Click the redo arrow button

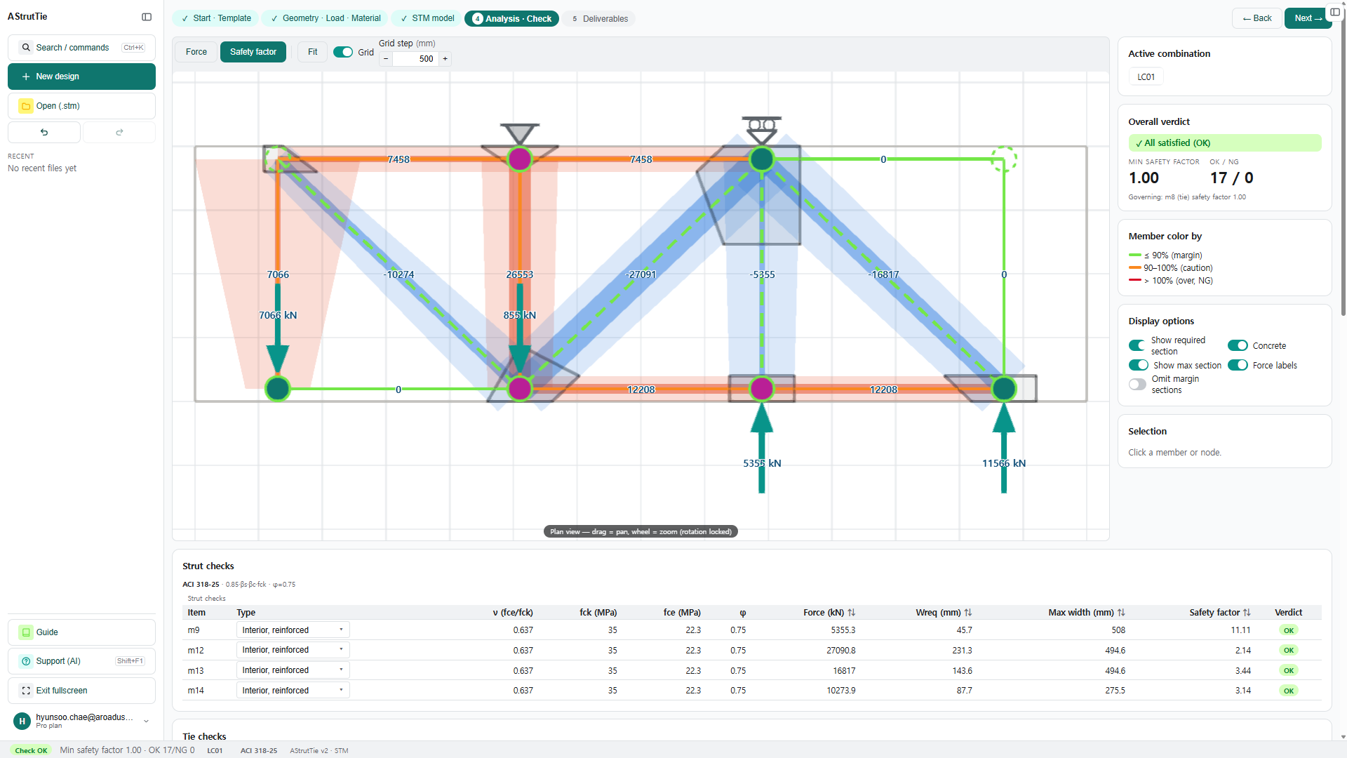pyautogui.click(x=119, y=132)
